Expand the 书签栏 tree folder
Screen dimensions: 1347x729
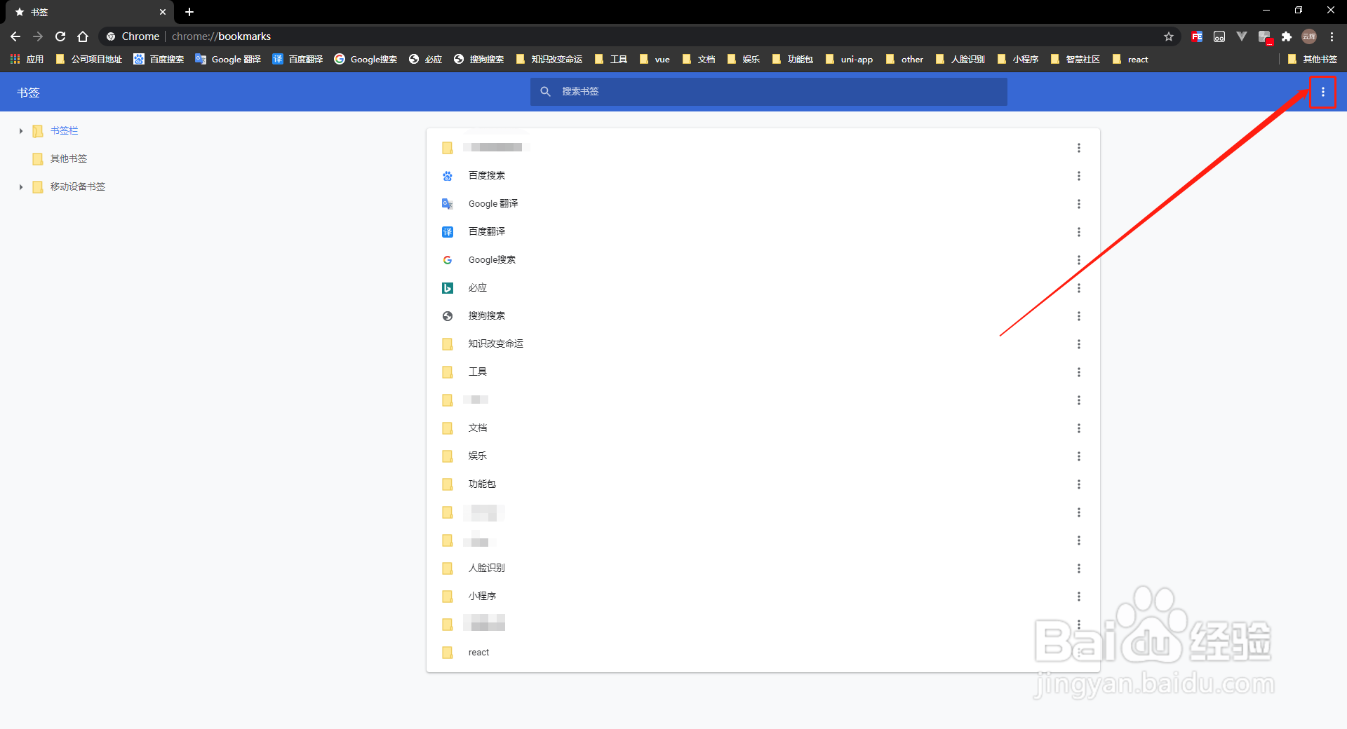[21, 131]
